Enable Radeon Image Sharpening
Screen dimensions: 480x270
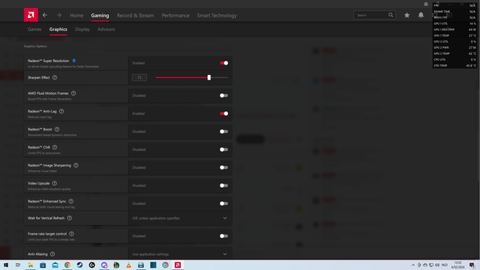click(223, 168)
